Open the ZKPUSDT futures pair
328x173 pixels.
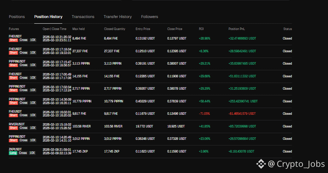tap(15, 149)
